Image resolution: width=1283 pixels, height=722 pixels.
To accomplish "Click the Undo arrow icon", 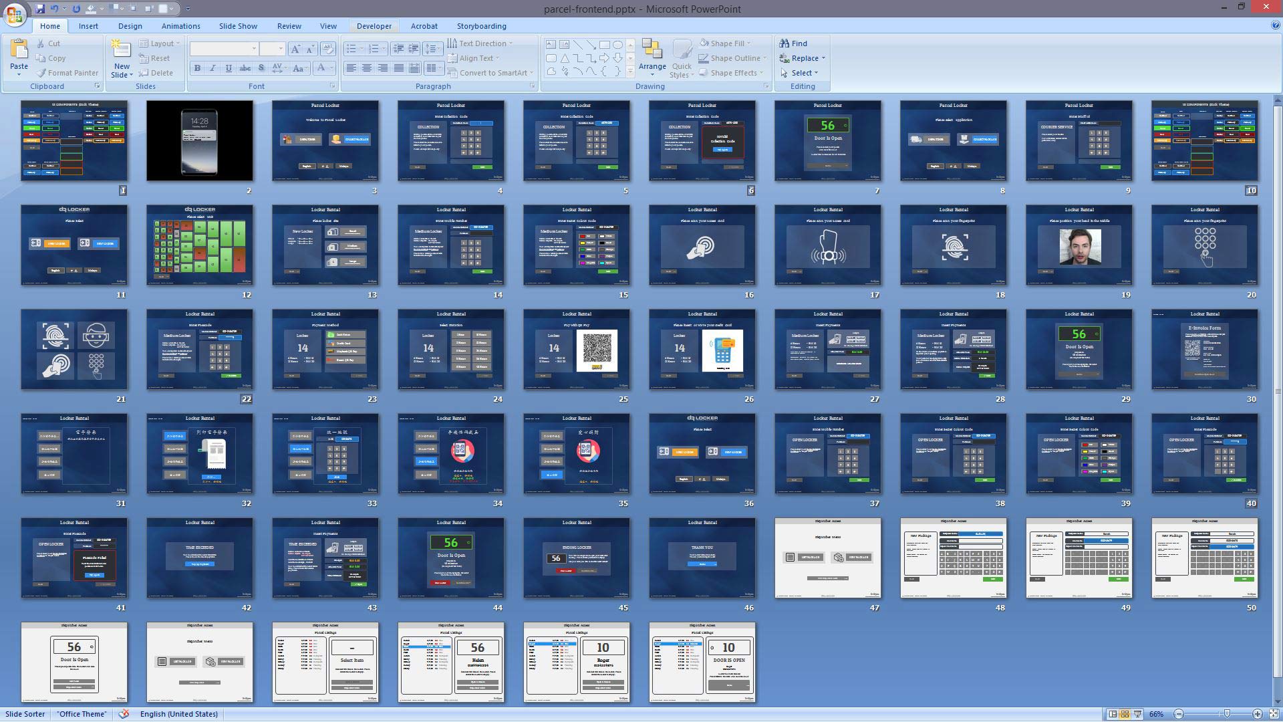I will click(54, 9).
